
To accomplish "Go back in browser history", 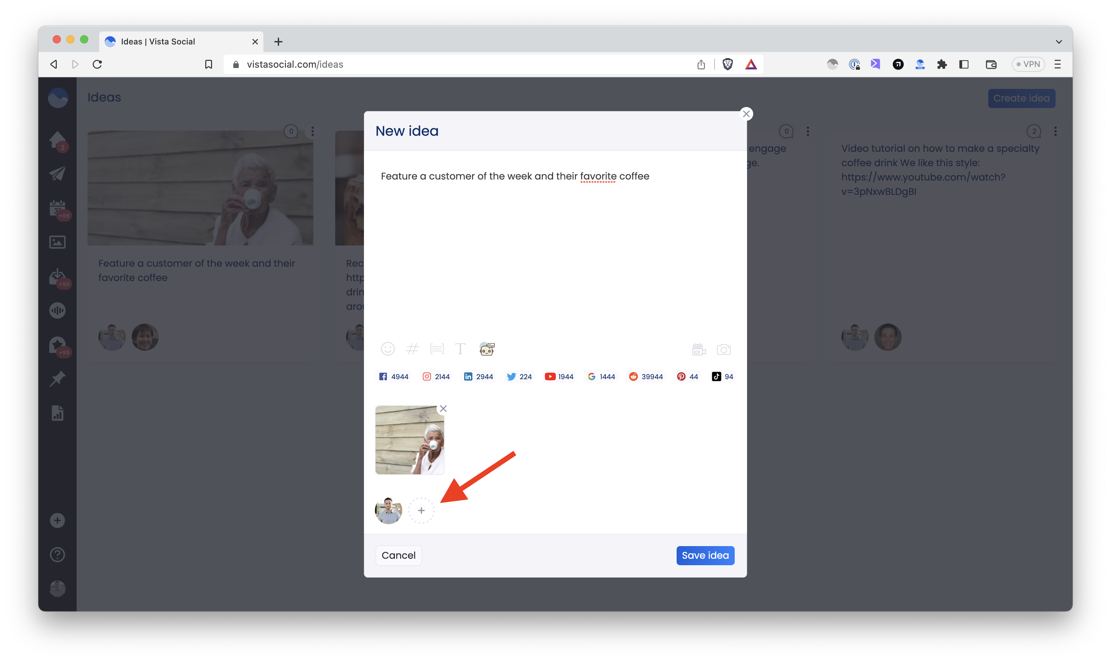I will pyautogui.click(x=54, y=64).
